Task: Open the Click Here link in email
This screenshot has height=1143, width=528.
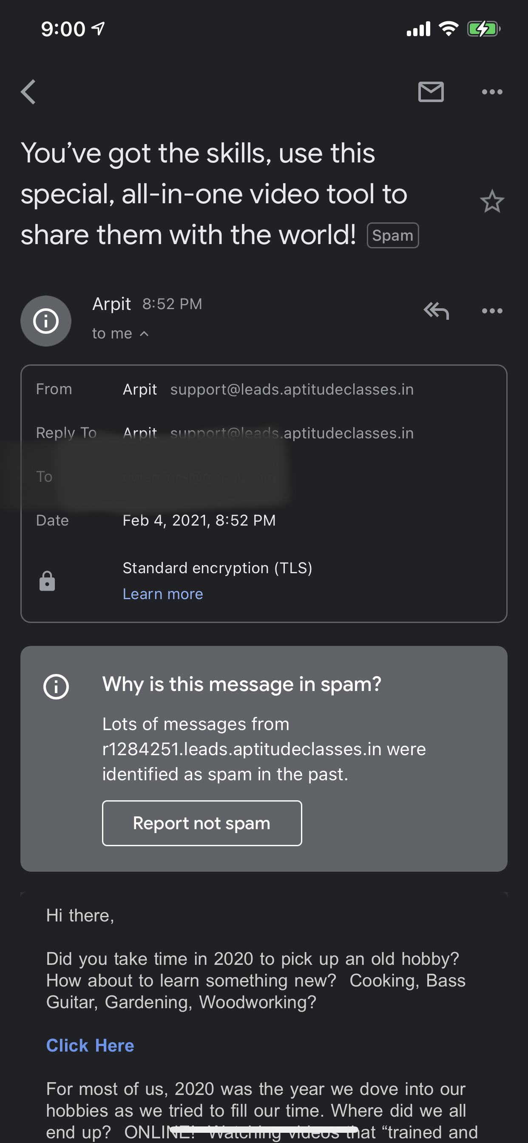Action: [x=90, y=1045]
